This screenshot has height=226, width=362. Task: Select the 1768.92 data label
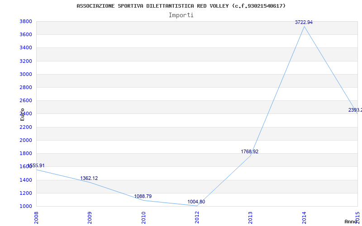click(250, 151)
